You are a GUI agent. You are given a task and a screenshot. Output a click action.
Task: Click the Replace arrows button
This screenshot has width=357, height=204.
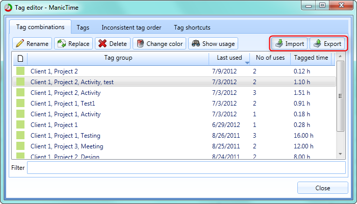(x=73, y=43)
